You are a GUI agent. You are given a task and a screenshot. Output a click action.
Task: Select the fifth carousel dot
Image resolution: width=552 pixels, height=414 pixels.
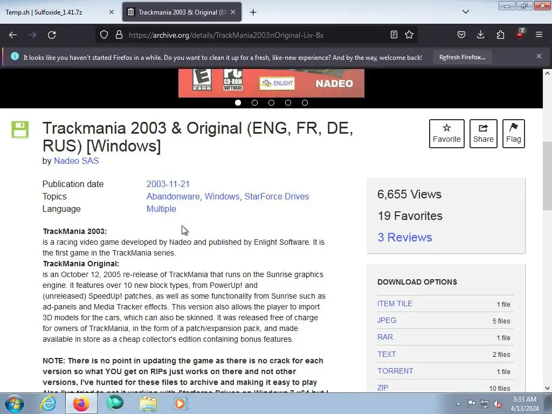pos(305,103)
